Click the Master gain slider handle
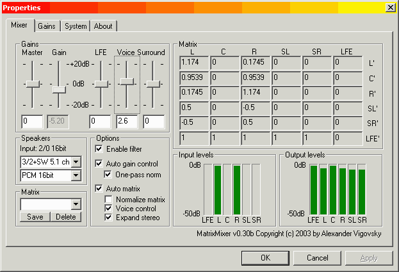 (32, 84)
